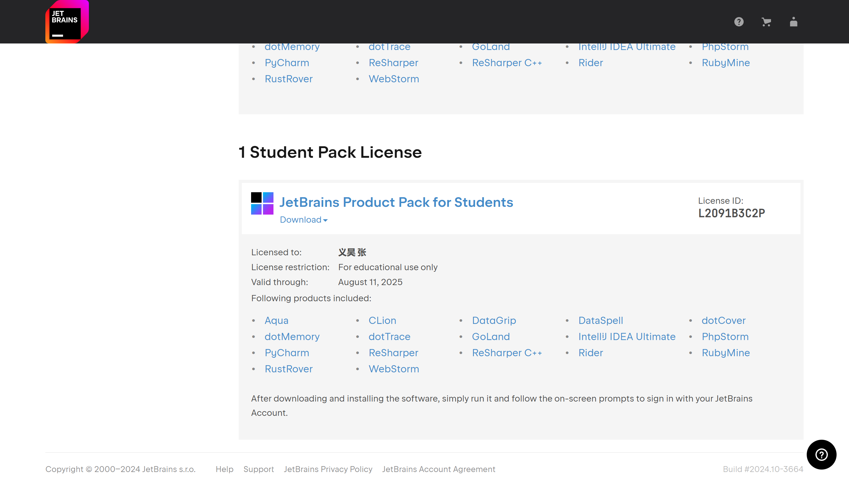
Task: Open PyCharm link in Student Pack list
Action: point(287,352)
